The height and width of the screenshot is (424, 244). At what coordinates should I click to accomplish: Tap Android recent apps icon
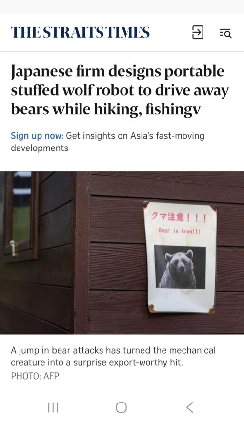[53, 407]
